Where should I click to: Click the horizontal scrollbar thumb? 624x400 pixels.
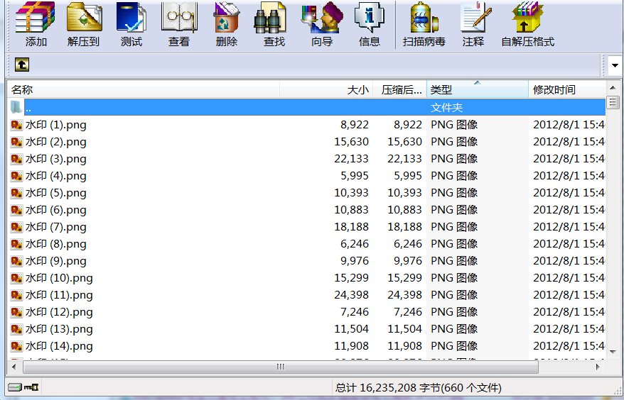[x=281, y=367]
